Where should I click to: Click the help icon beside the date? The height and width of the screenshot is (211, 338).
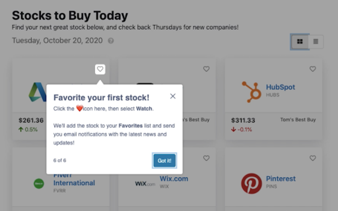[111, 41]
